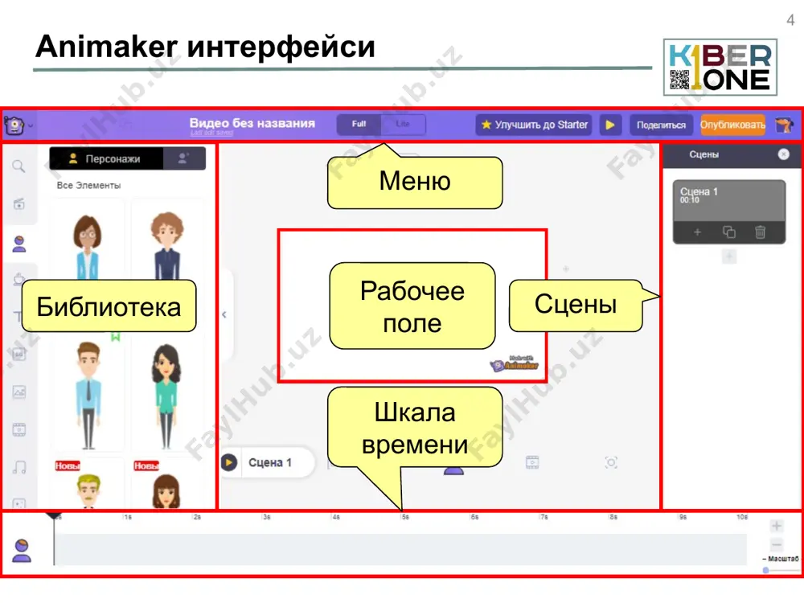Click the Animaker watermark on canvas

click(515, 363)
